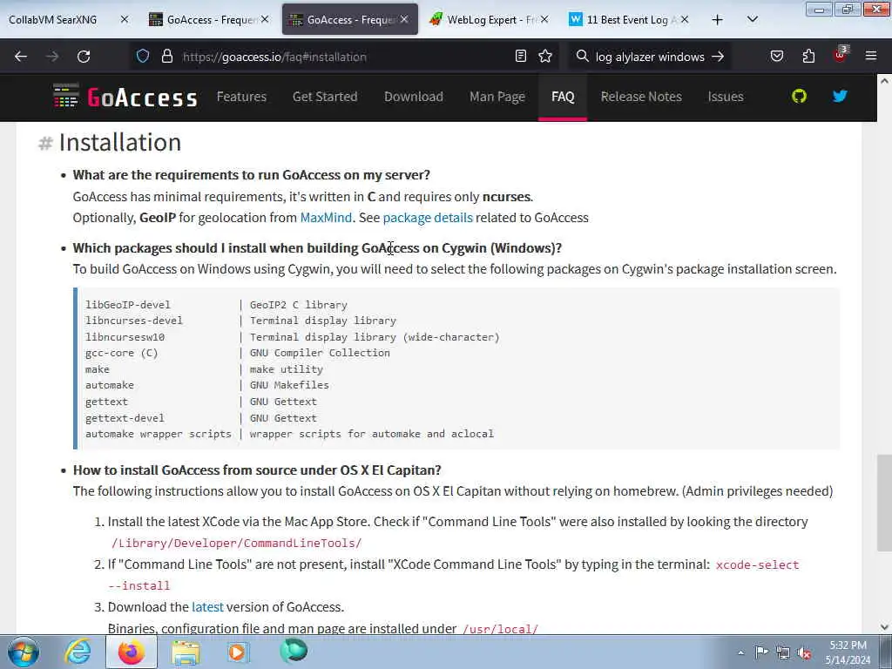Open the muted volume tray icon
Image resolution: width=892 pixels, height=669 pixels.
[x=804, y=653]
